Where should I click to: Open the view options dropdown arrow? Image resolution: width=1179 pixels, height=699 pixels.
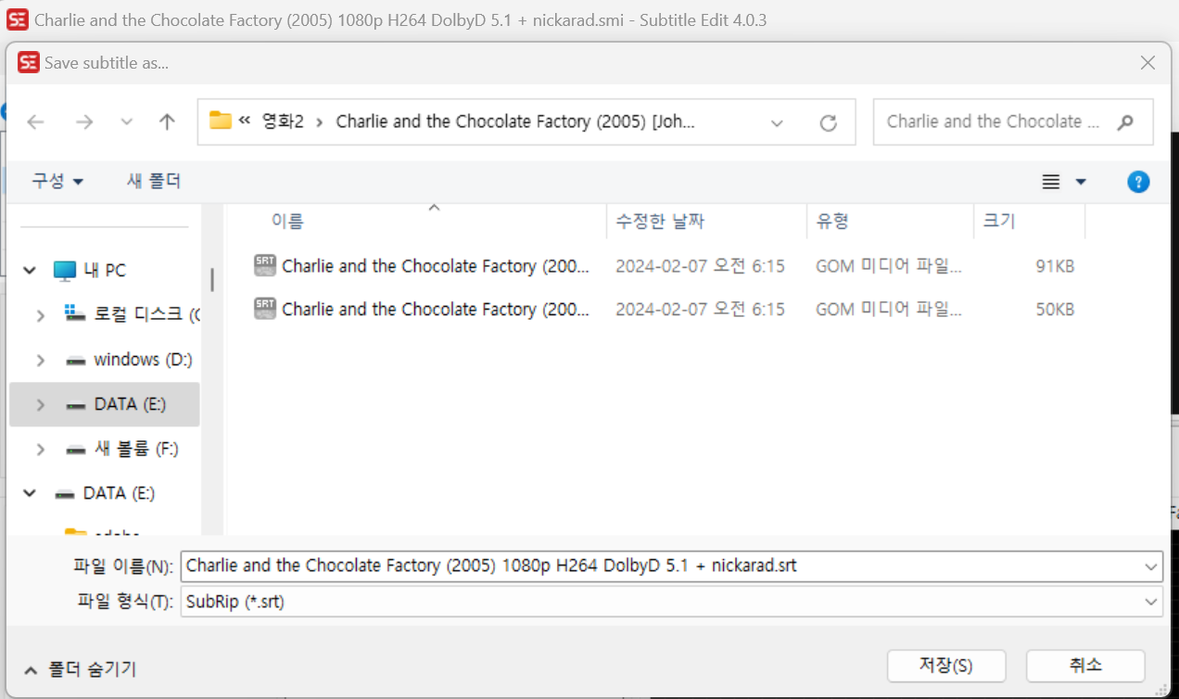click(1081, 182)
